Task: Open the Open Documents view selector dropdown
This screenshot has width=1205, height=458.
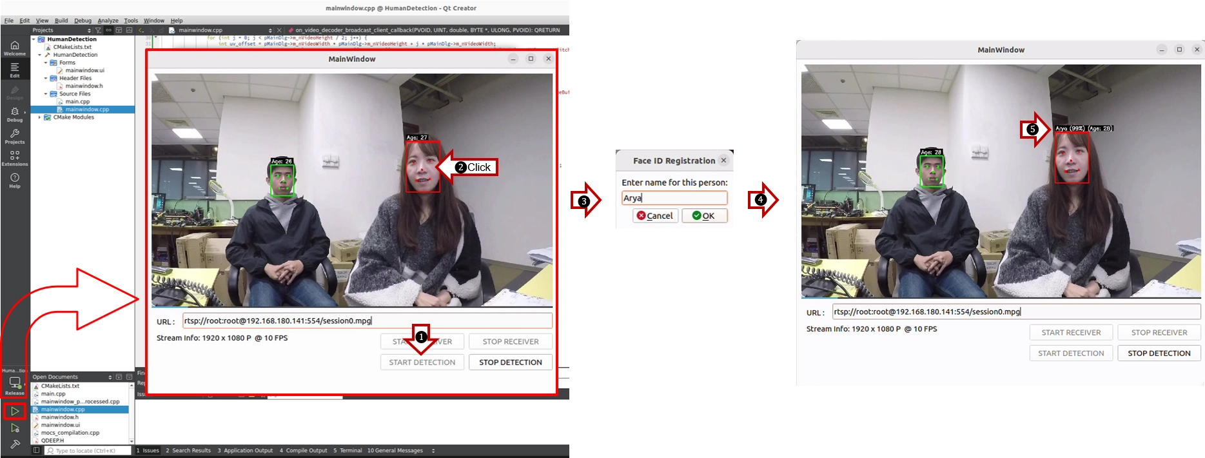Action: 110,377
